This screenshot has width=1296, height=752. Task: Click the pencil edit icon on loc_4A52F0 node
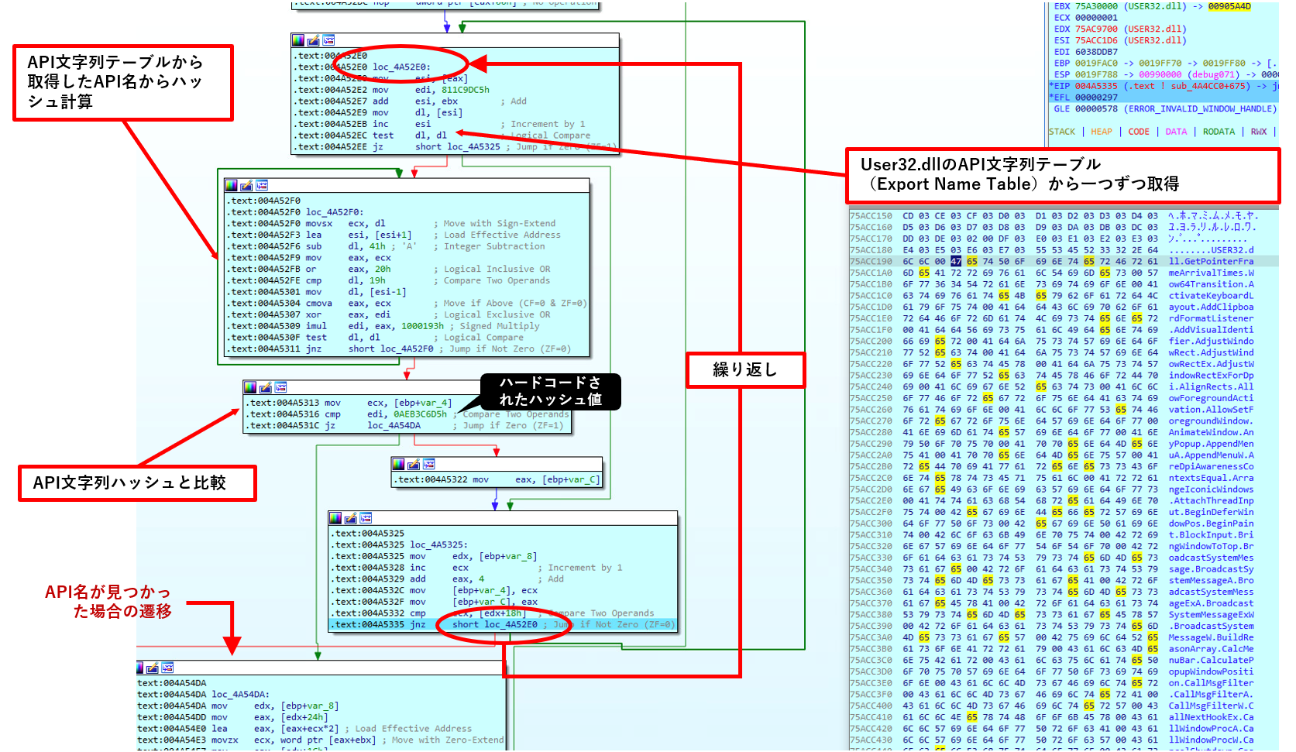pyautogui.click(x=246, y=185)
